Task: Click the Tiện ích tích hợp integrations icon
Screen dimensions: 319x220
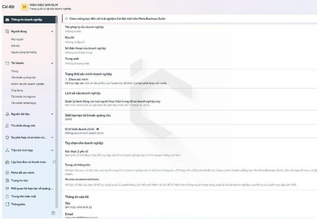Action: pos(7,150)
